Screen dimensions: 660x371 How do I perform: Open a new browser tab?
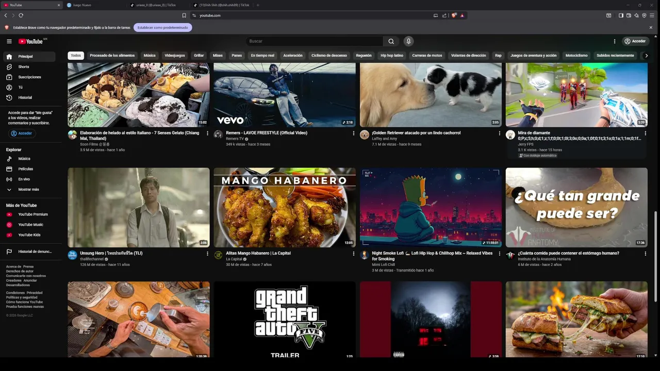[x=258, y=5]
